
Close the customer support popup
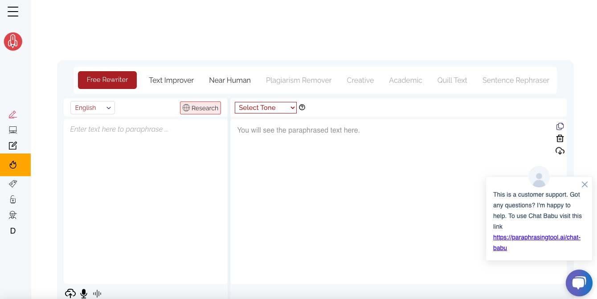(585, 184)
